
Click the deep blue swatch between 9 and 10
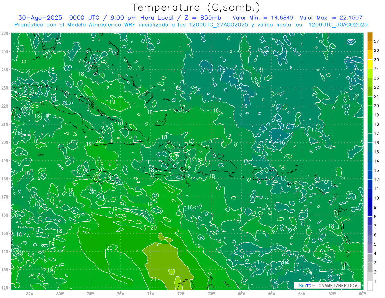[370, 203]
